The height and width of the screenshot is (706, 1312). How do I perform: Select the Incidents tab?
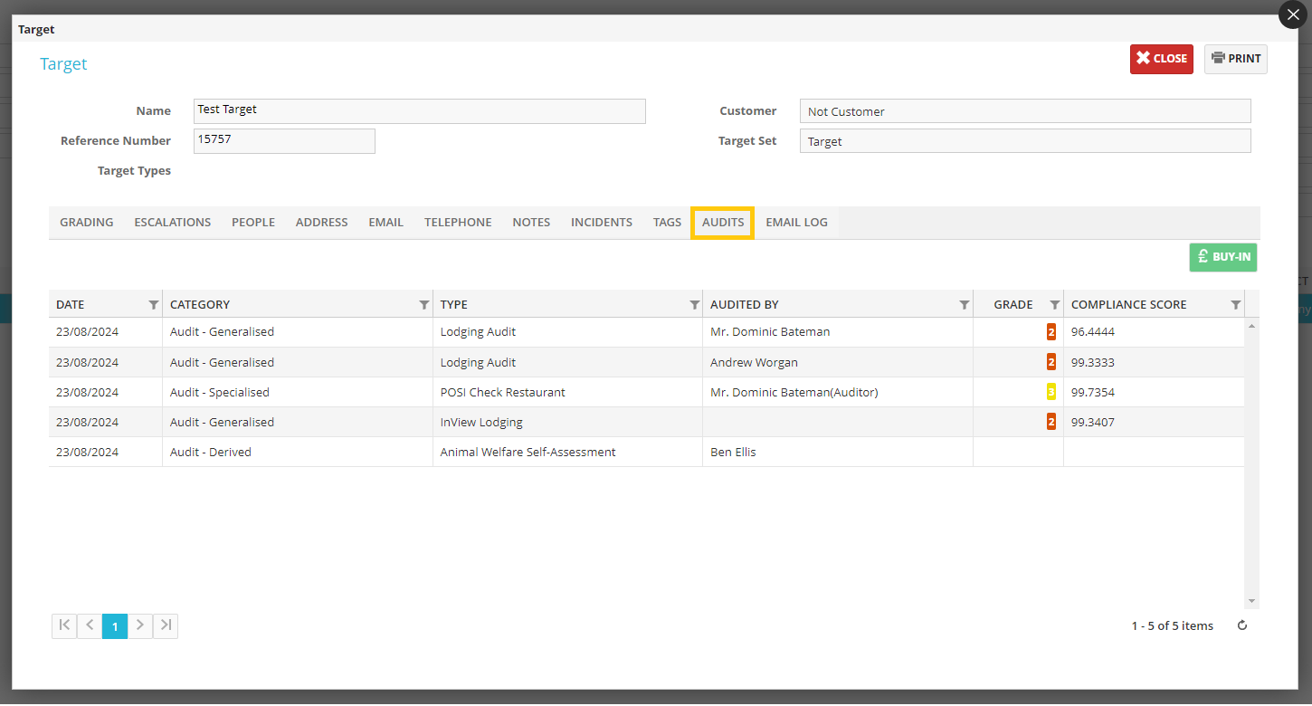tap(601, 223)
